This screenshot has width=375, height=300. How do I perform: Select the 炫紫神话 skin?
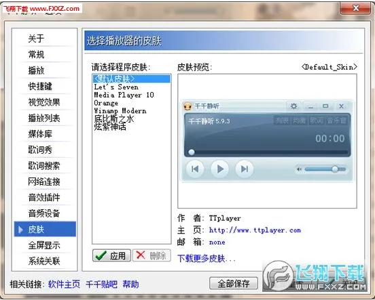click(x=110, y=127)
